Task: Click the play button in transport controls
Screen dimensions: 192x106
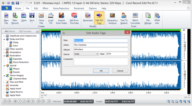Action: pos(19,101)
